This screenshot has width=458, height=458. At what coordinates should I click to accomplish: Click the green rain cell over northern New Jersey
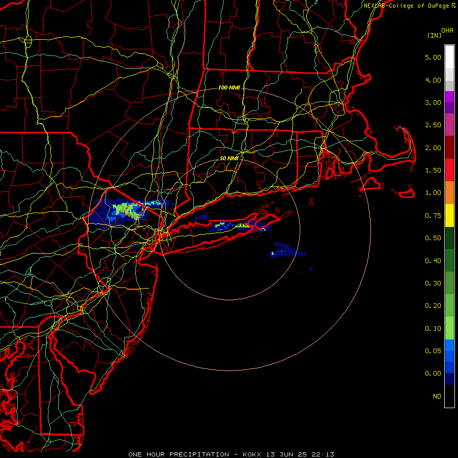[127, 210]
